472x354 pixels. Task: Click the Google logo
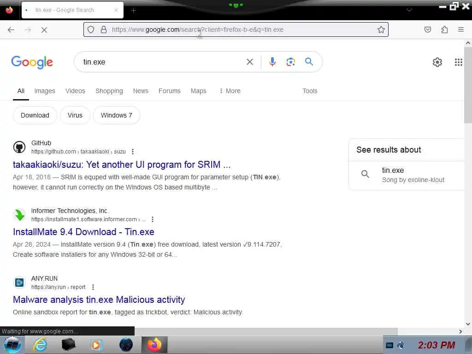[32, 62]
